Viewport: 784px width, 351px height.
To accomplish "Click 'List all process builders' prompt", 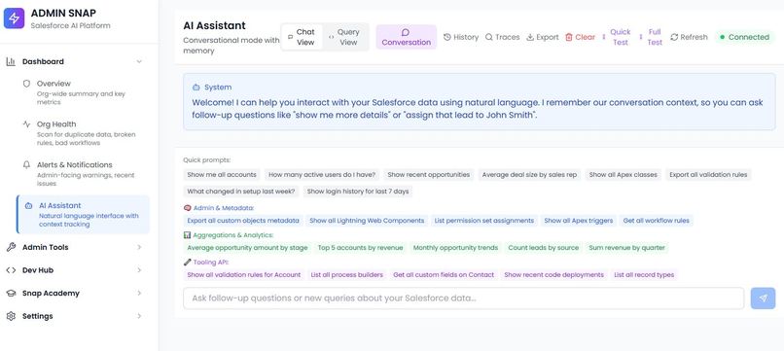I will tap(347, 275).
